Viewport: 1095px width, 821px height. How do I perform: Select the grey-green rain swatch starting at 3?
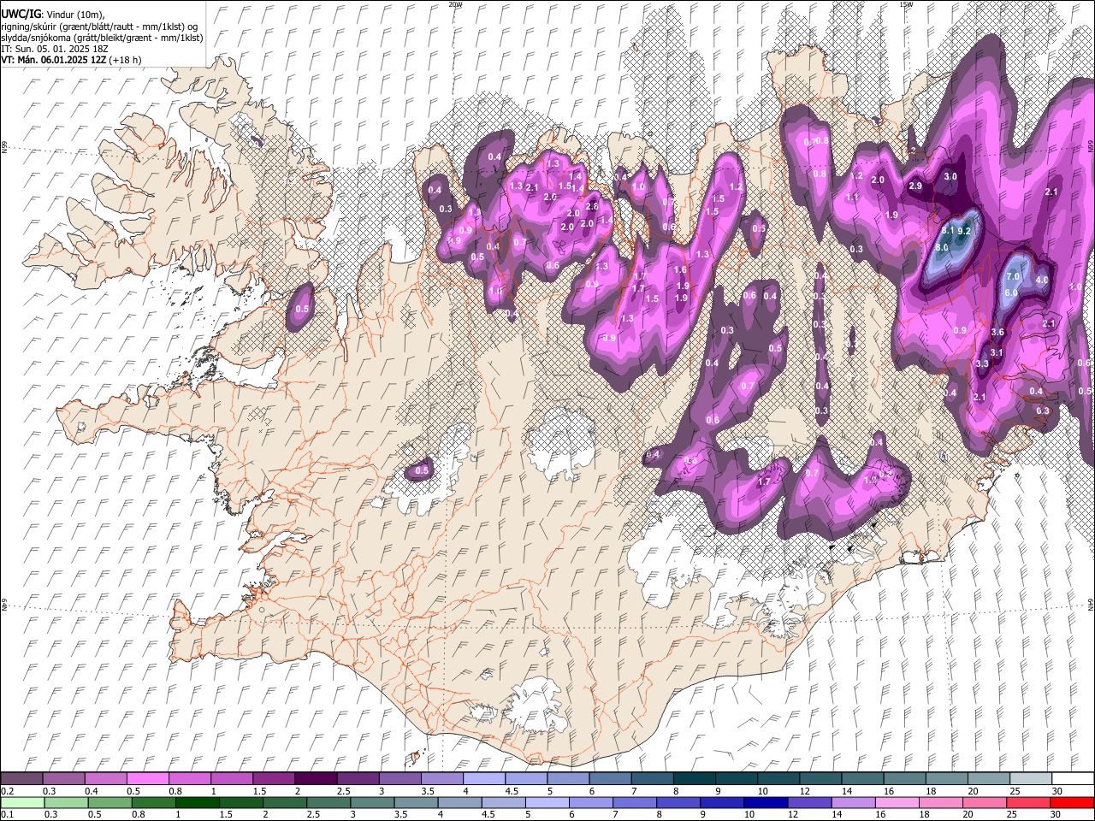(x=372, y=802)
